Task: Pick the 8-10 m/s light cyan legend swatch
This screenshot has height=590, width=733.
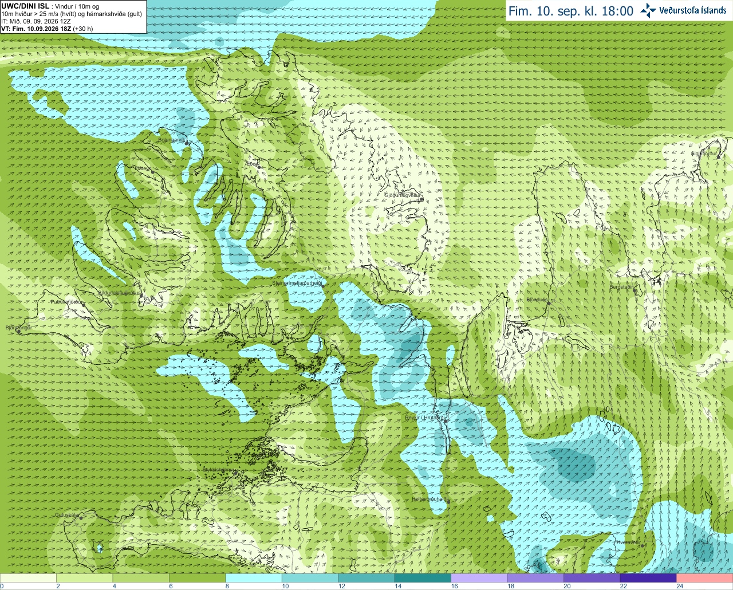Action: (x=254, y=578)
